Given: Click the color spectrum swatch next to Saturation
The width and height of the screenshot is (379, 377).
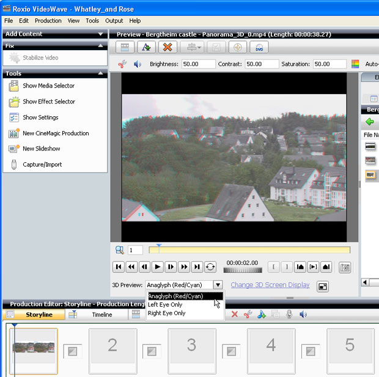Looking at the screenshot, I should (x=355, y=64).
